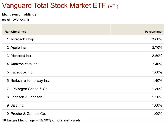Click the 10 largest holdings summary text
167x122 pixels.
(41, 120)
